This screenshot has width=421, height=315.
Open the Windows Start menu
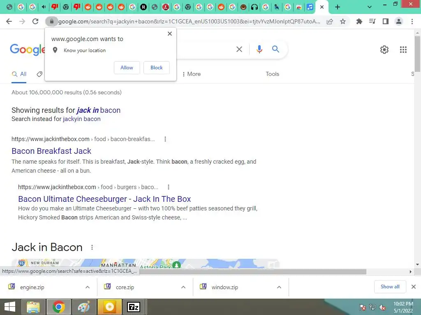click(x=10, y=307)
